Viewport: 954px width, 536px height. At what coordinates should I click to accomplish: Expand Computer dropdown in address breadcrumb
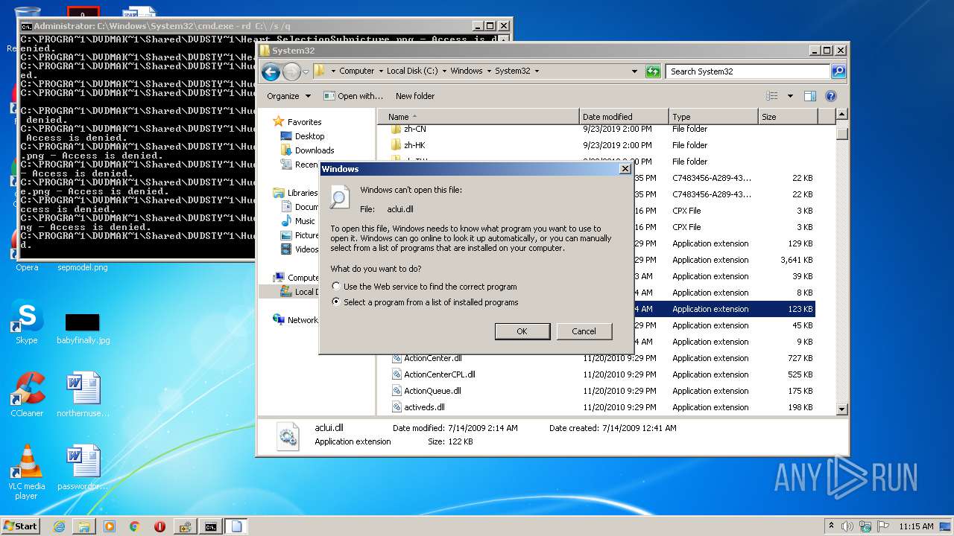[380, 71]
